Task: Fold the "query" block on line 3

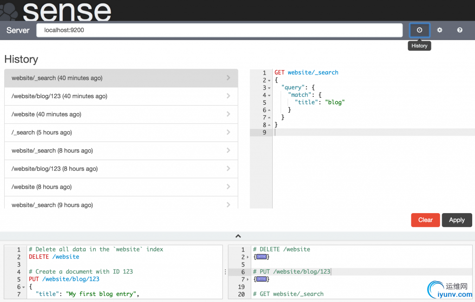Action: click(x=270, y=88)
